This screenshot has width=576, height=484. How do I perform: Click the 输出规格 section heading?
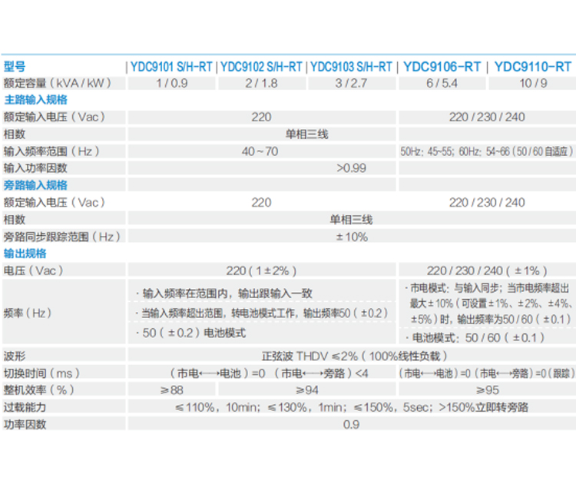(25, 254)
